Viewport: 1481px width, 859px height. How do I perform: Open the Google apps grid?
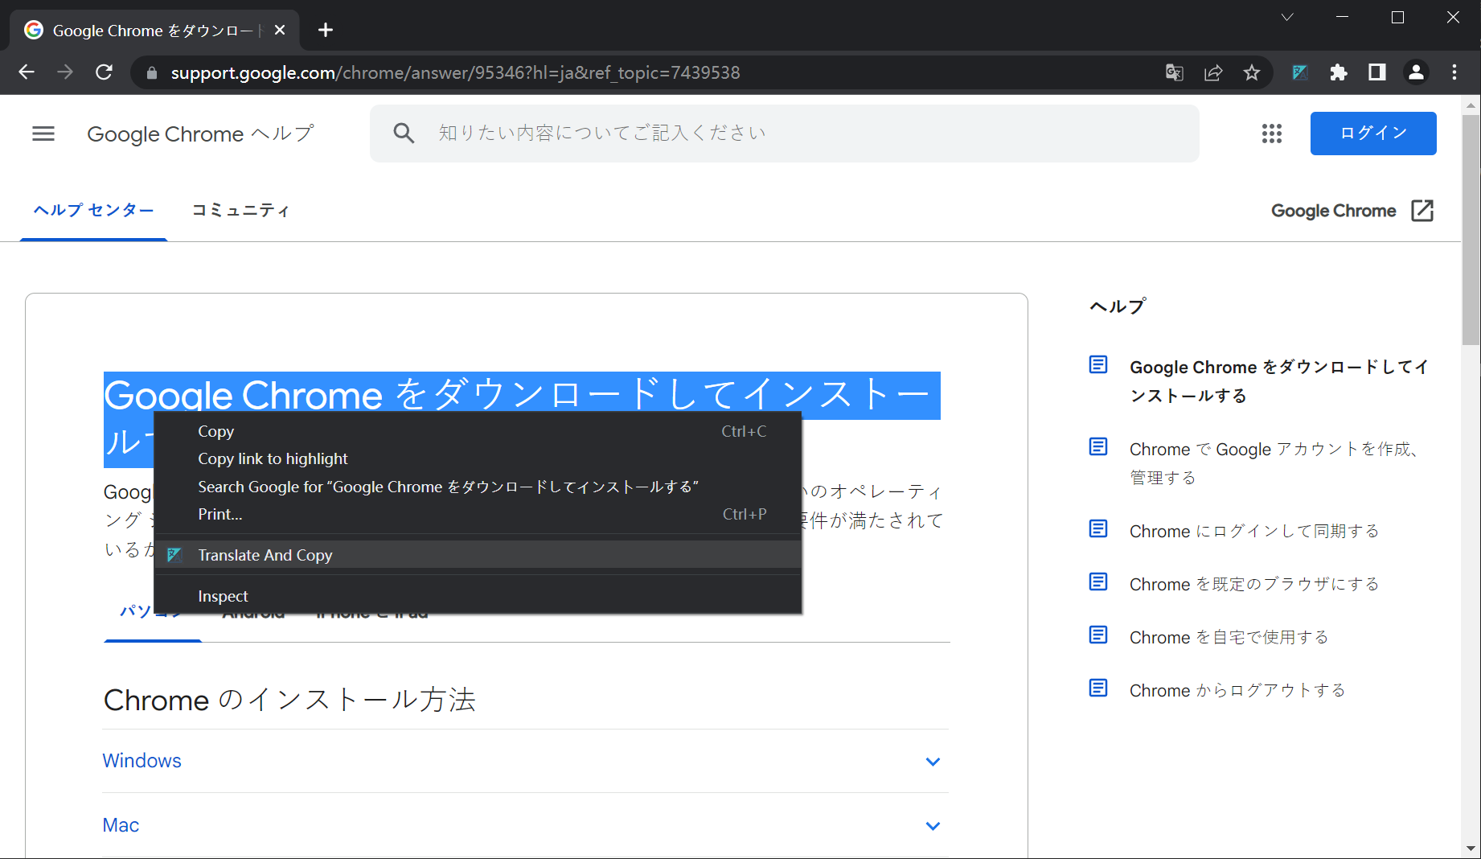(1272, 134)
